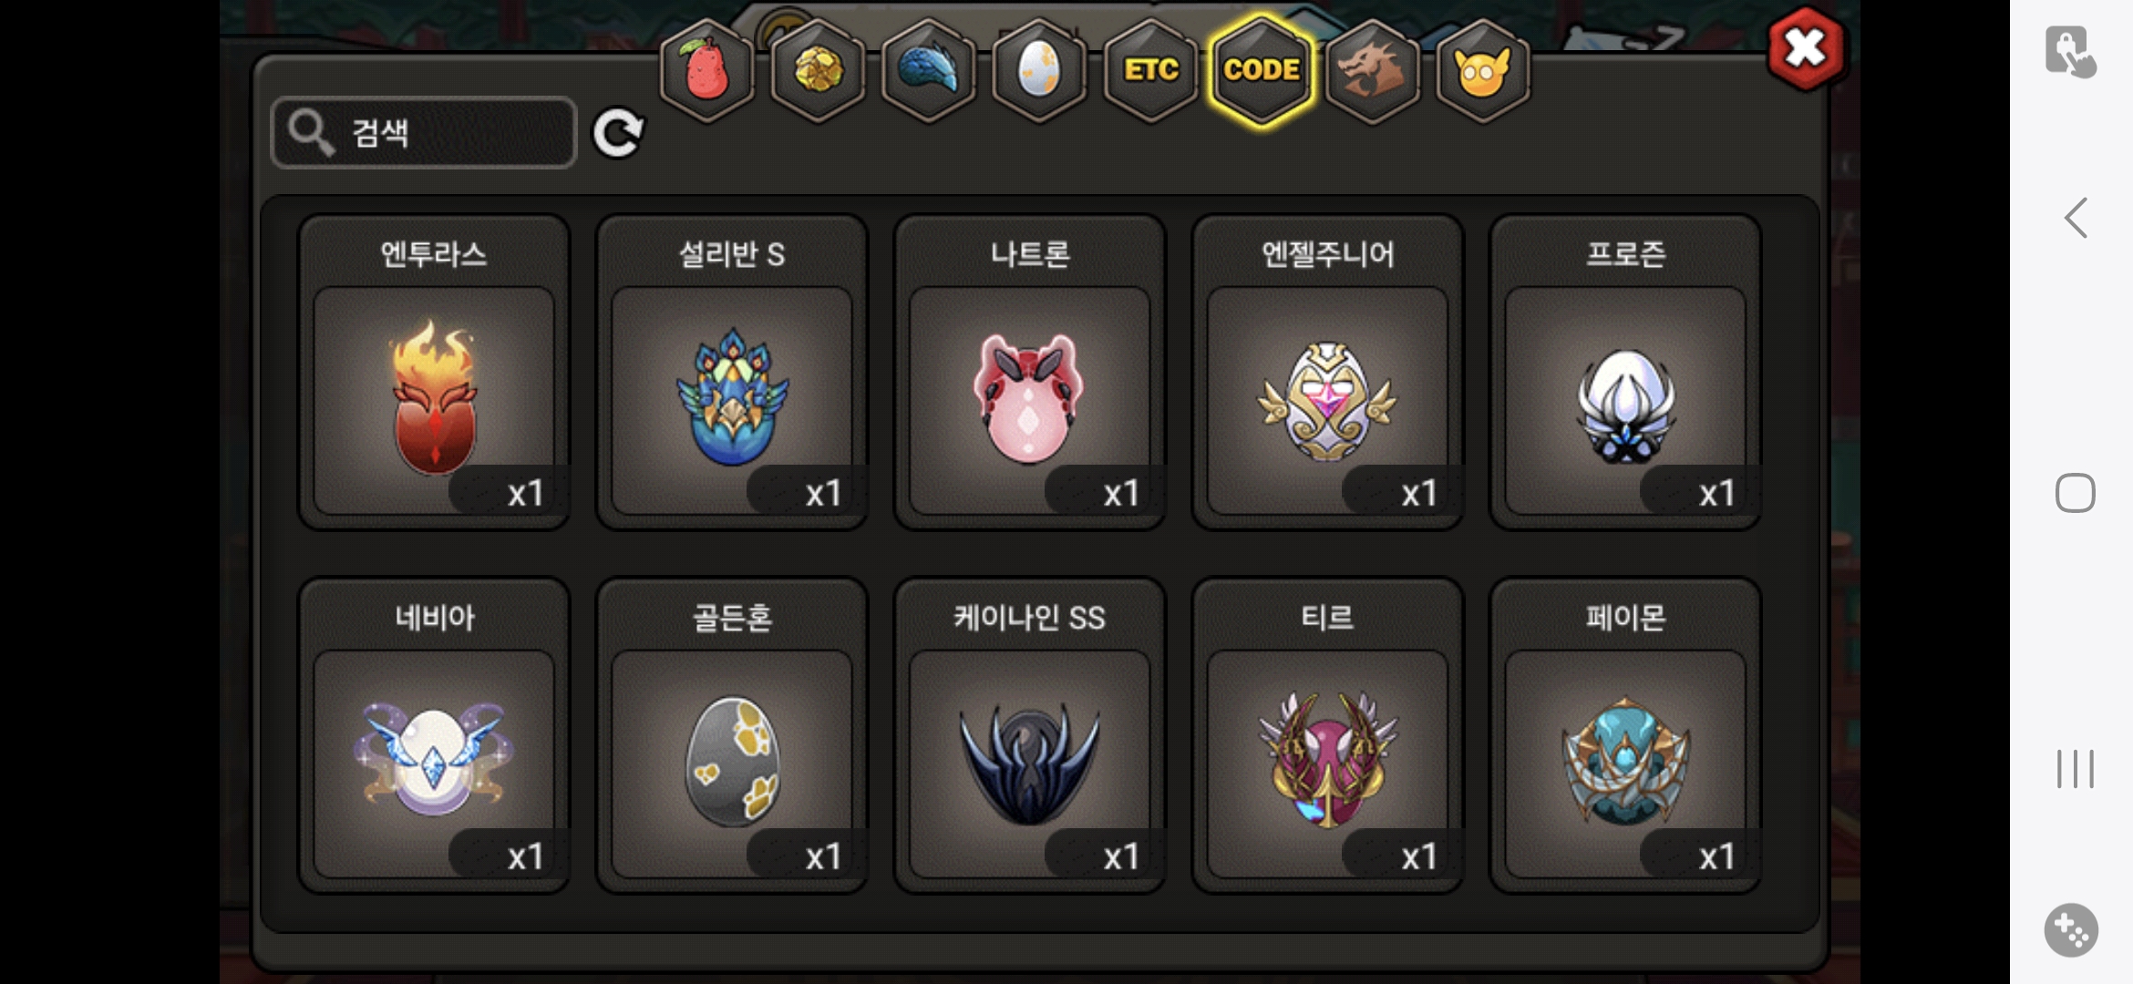The image size is (2133, 984).
Task: Tap the Android back navigation arrow
Action: point(2076,218)
